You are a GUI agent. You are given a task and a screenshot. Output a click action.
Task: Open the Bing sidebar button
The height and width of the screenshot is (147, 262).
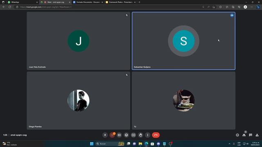click(x=258, y=7)
